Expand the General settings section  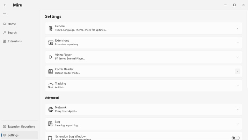click(238, 28)
